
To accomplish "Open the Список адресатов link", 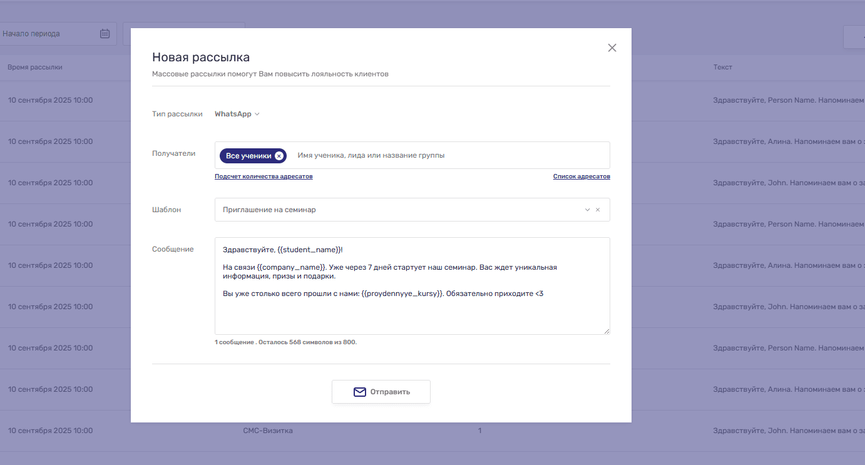I will click(581, 176).
